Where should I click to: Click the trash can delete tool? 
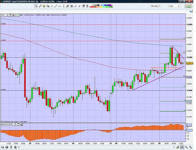click(87, 6)
